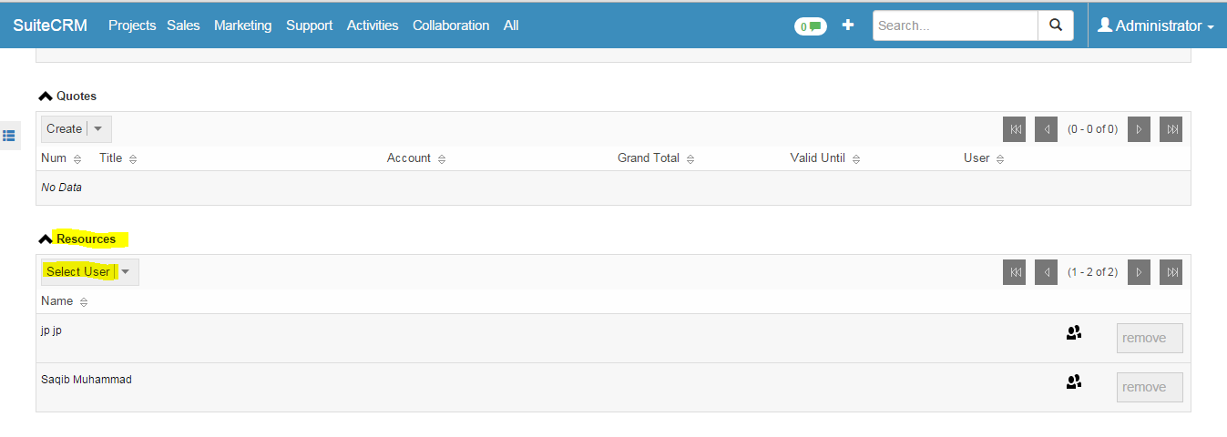Sort Resources by Name column
This screenshot has height=437, width=1227.
(x=65, y=301)
